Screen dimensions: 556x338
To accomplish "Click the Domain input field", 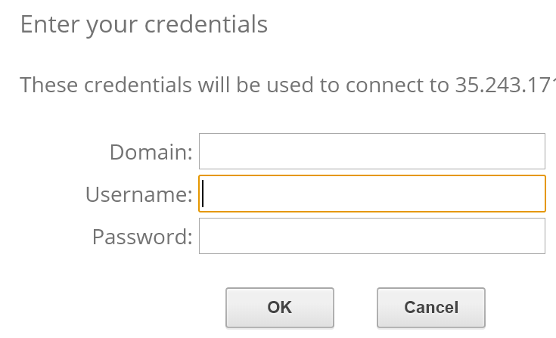I will point(371,151).
